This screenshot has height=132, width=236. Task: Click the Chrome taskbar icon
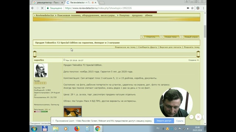point(97,129)
